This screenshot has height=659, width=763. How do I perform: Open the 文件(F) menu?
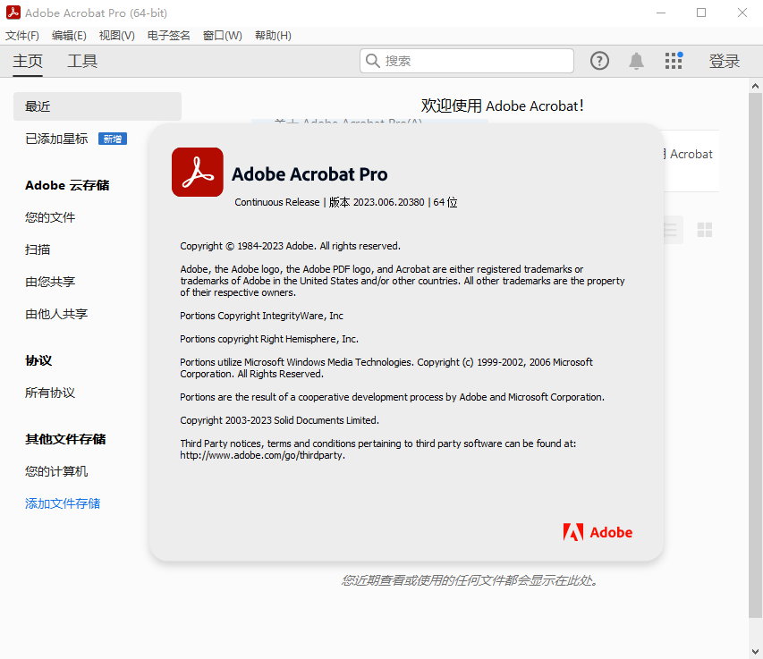coord(22,36)
